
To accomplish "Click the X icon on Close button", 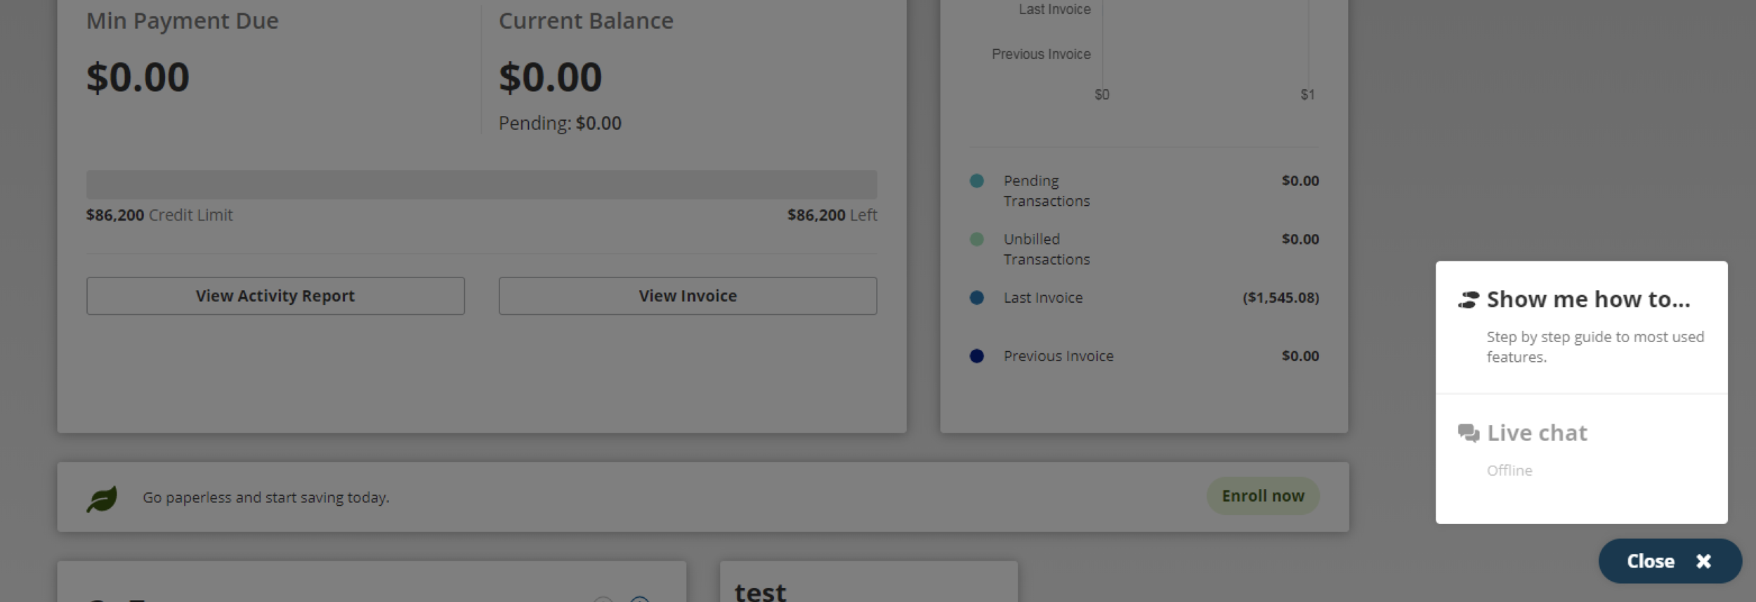I will [1703, 561].
